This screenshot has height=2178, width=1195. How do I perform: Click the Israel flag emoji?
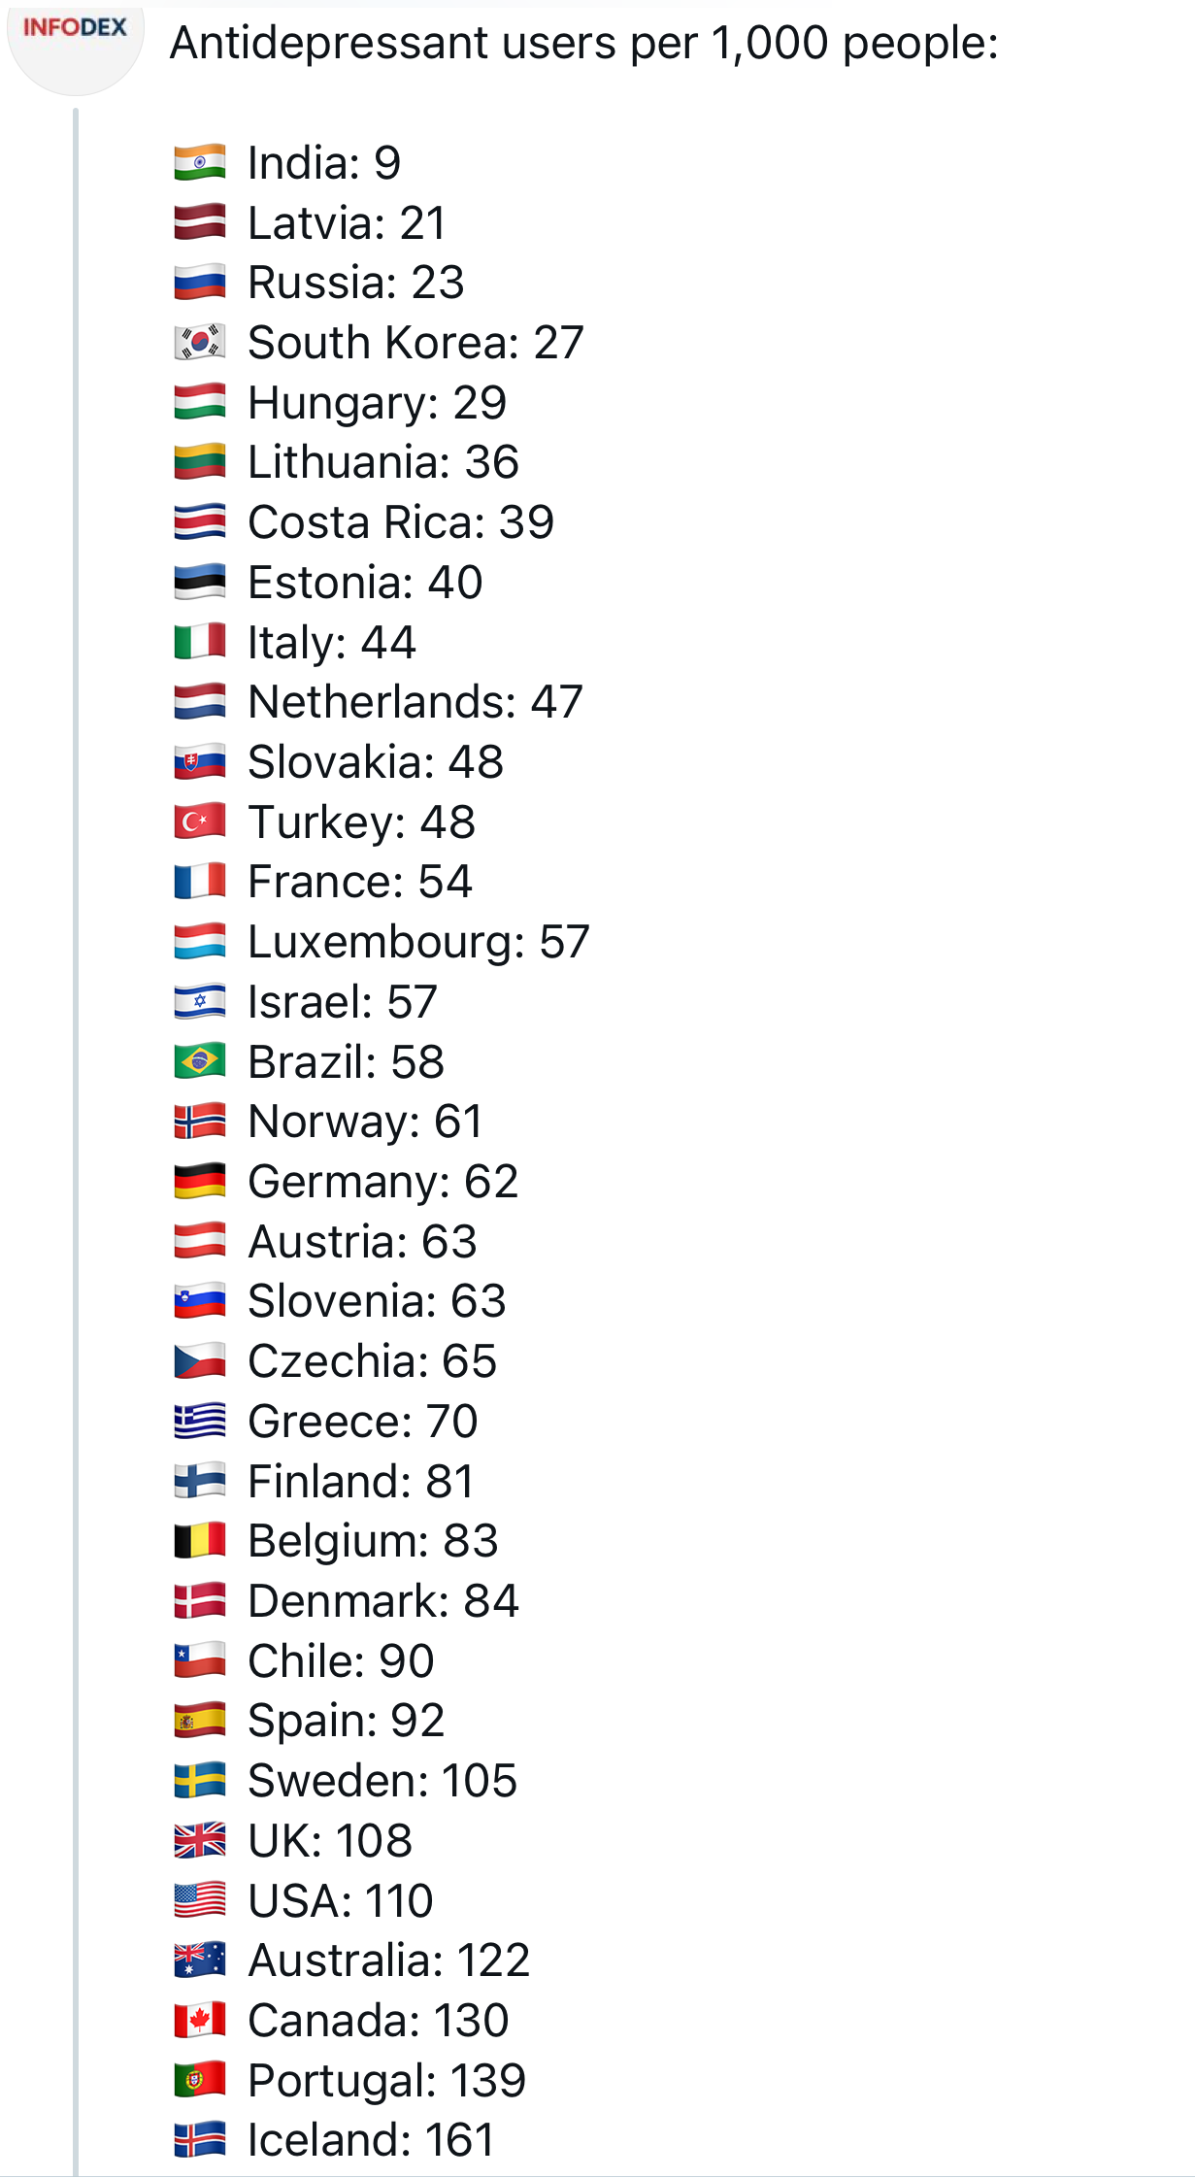pyautogui.click(x=200, y=1001)
